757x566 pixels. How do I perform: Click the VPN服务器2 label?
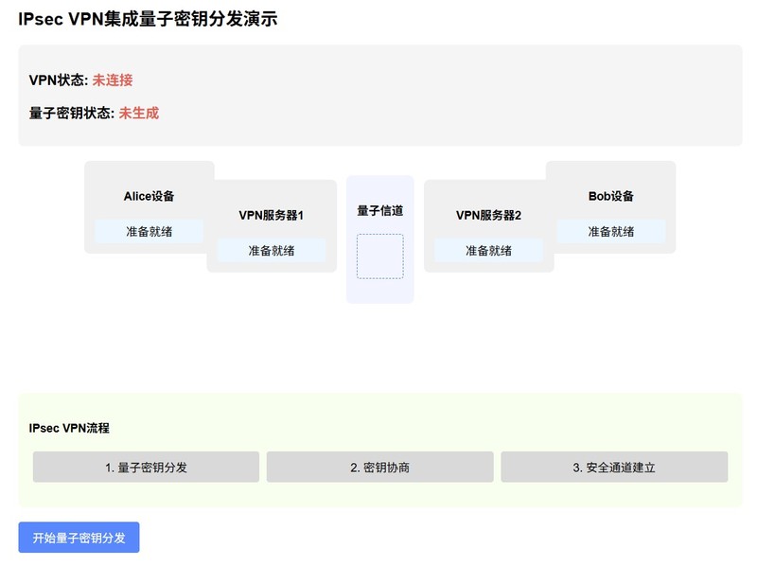pyautogui.click(x=488, y=216)
